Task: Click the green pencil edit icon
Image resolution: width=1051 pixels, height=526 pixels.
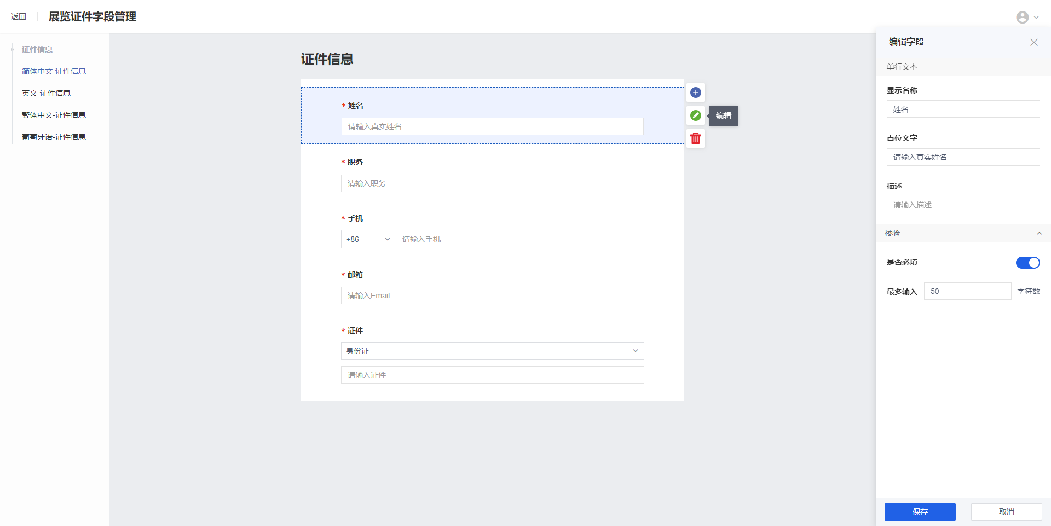Action: (696, 115)
